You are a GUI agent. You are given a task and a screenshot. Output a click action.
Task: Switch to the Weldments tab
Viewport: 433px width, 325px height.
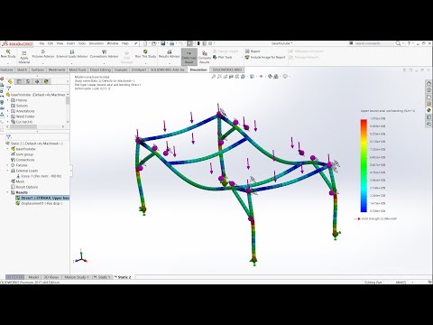57,70
